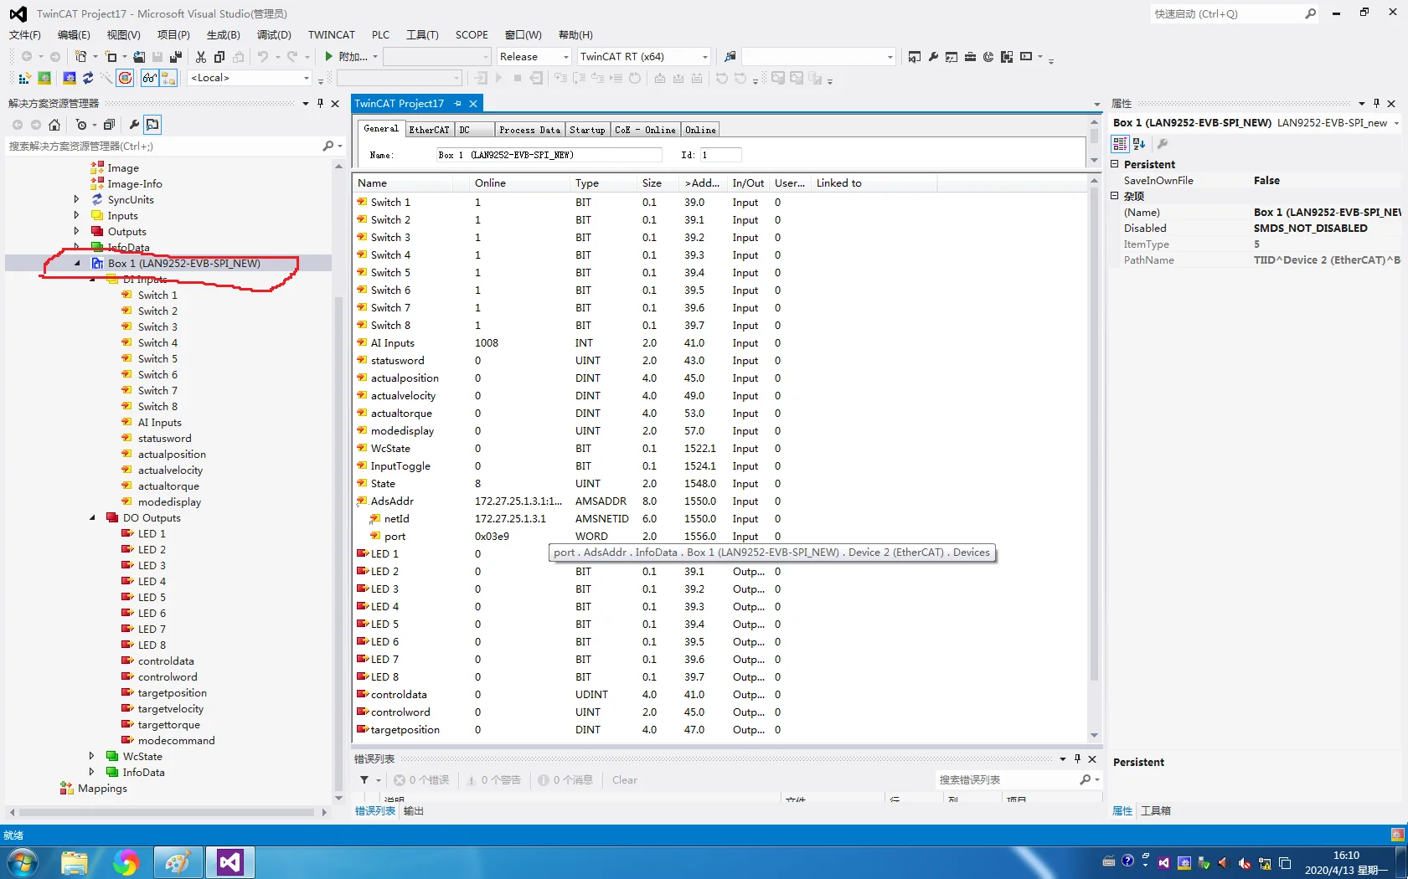The width and height of the screenshot is (1408, 879).
Task: Click the Name input field for Box 1
Action: pos(548,155)
